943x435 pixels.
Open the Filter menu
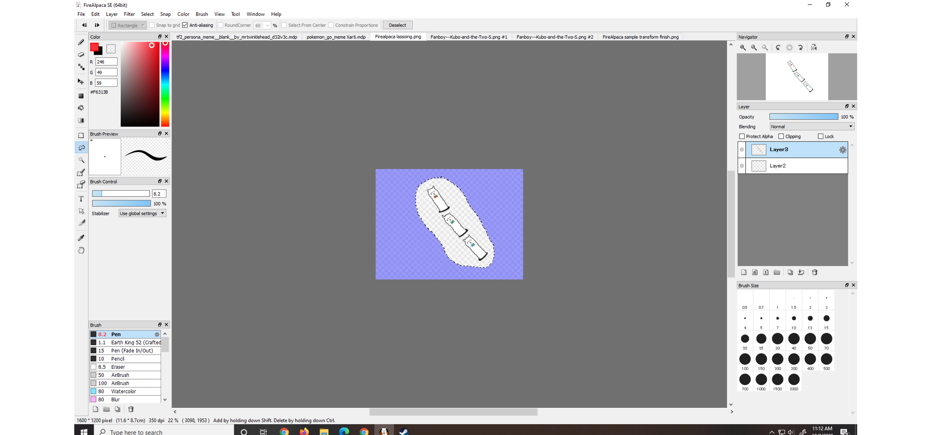(129, 14)
